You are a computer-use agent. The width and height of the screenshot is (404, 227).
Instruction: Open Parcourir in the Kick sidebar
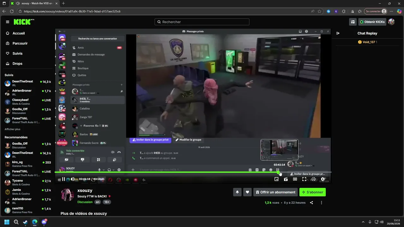click(x=20, y=43)
